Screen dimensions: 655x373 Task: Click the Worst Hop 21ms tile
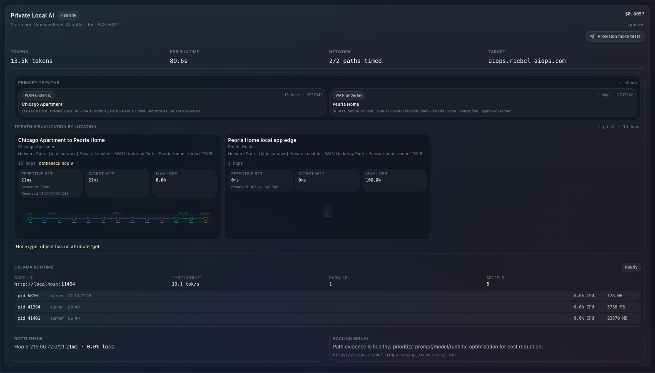[x=117, y=183]
